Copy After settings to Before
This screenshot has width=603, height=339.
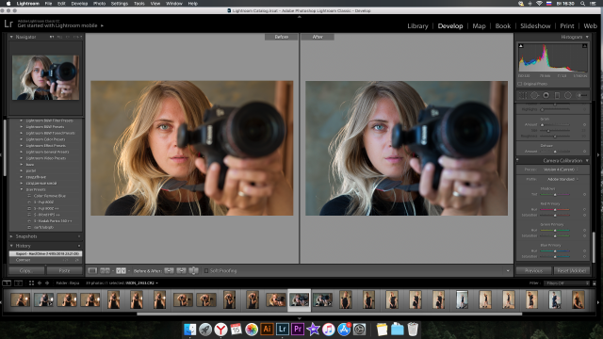(x=181, y=270)
